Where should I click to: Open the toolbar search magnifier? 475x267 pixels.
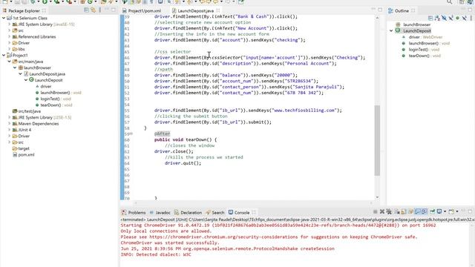tap(450, 1)
